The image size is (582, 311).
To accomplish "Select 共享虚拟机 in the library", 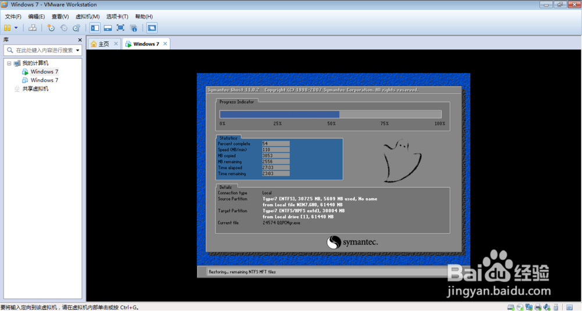I will [36, 88].
